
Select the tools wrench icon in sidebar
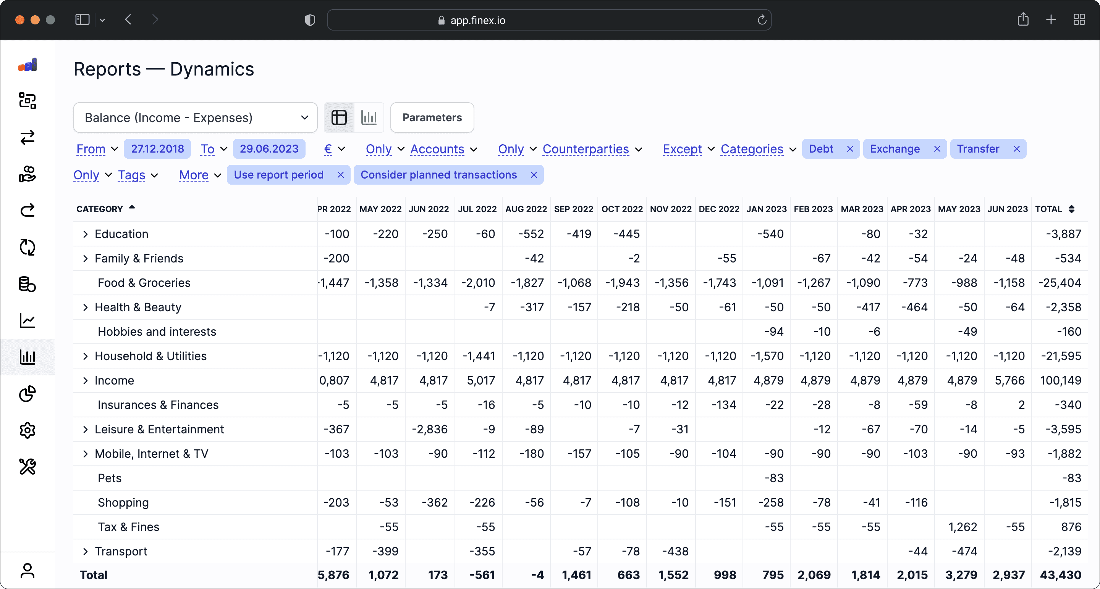(27, 466)
